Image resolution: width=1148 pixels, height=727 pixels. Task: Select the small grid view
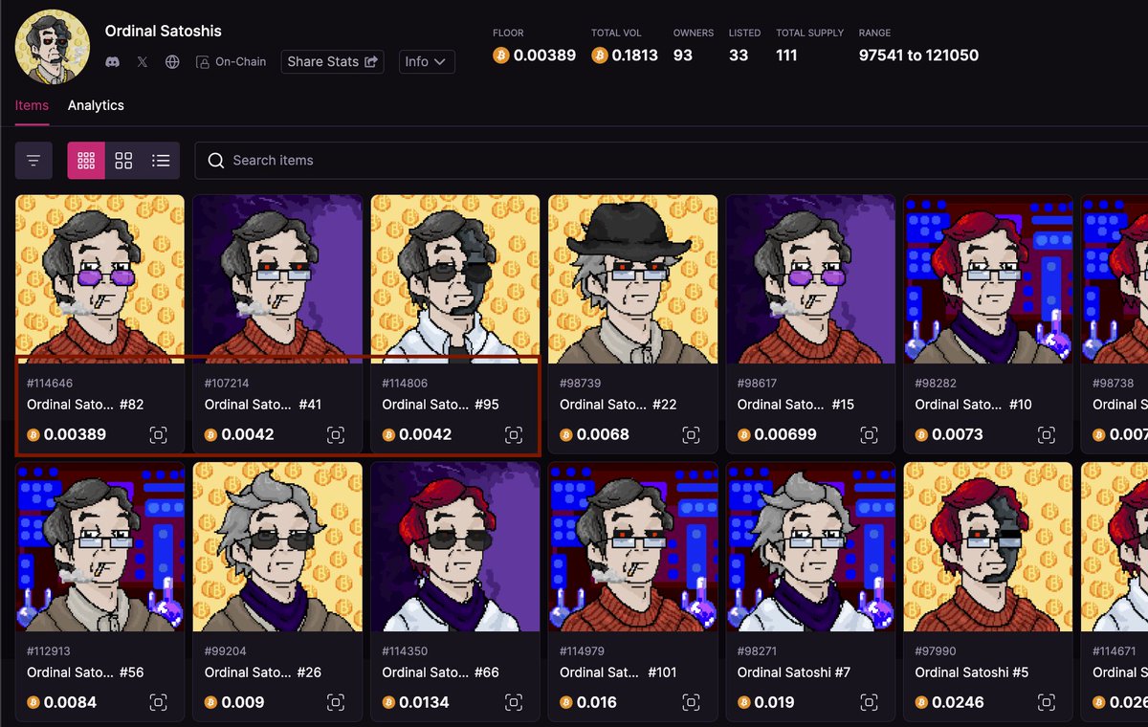tap(86, 161)
